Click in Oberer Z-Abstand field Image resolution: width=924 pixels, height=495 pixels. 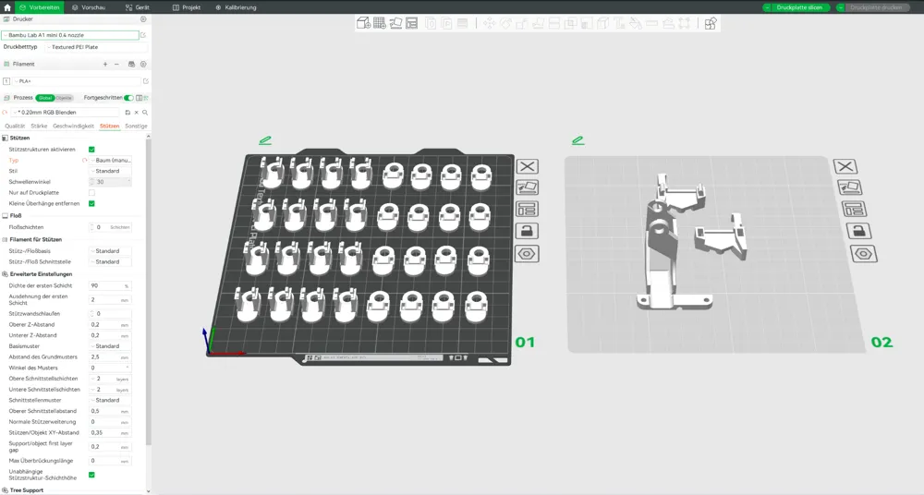click(x=110, y=325)
